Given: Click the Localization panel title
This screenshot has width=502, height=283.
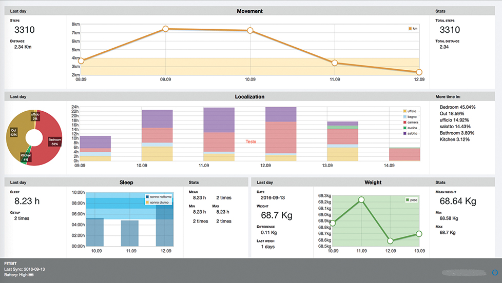Looking at the screenshot, I should tap(250, 96).
